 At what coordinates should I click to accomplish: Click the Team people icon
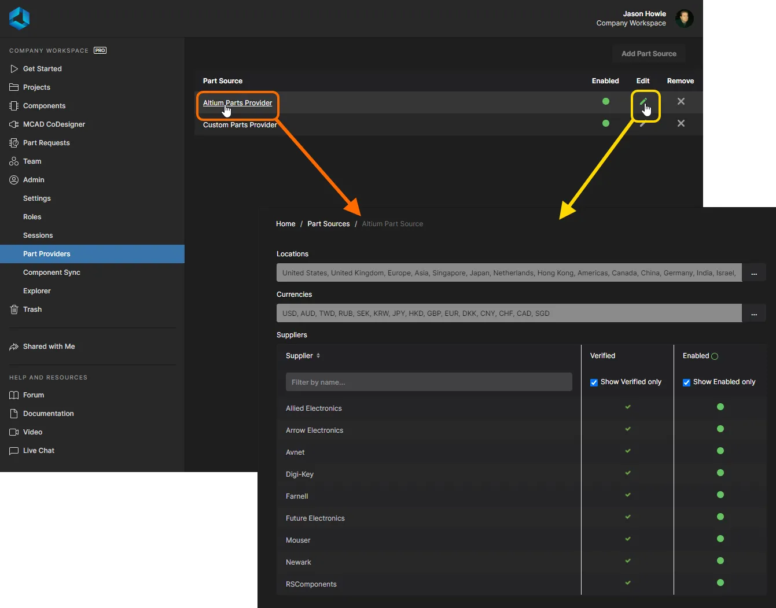tap(14, 161)
